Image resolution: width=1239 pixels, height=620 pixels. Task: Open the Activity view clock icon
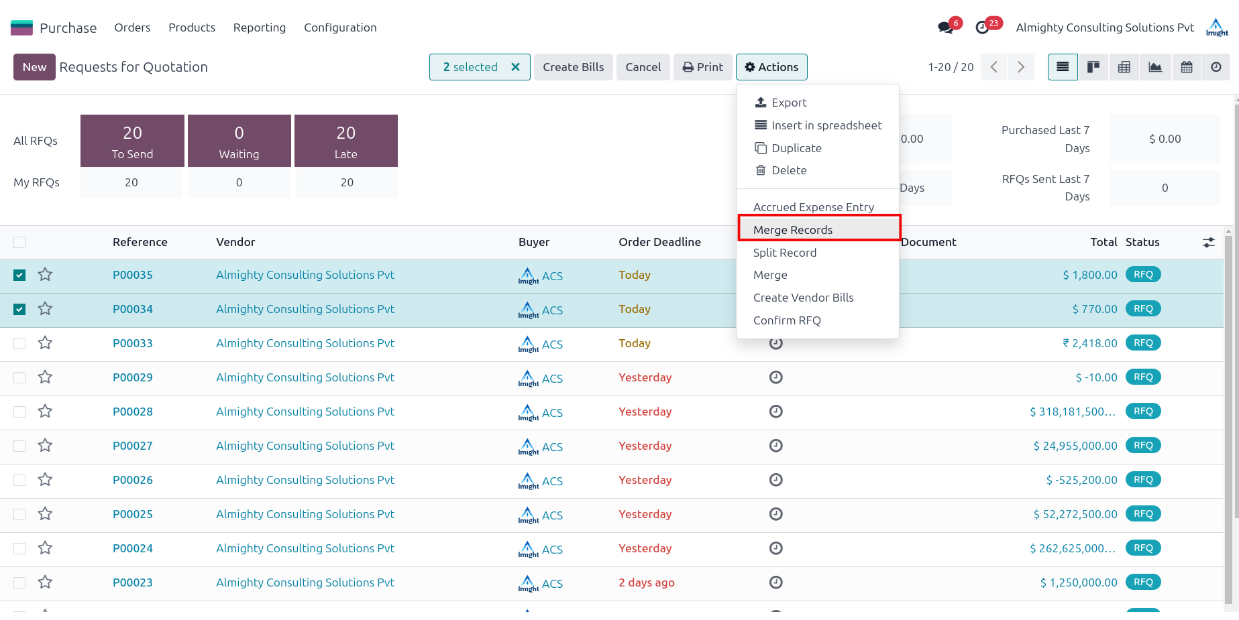click(1216, 67)
